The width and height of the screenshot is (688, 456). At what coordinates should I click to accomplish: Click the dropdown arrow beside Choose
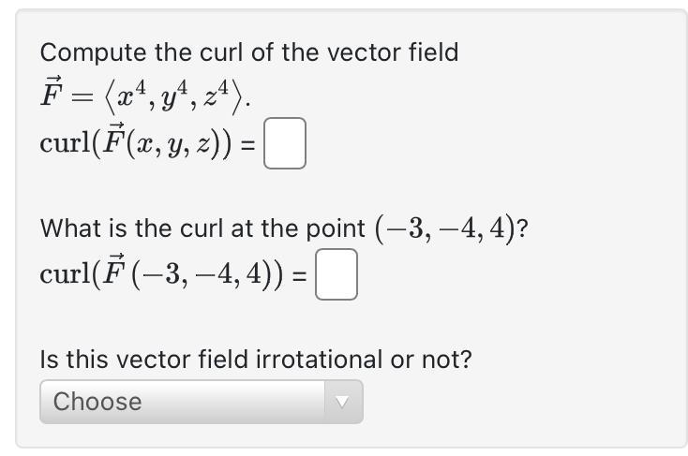(x=342, y=402)
